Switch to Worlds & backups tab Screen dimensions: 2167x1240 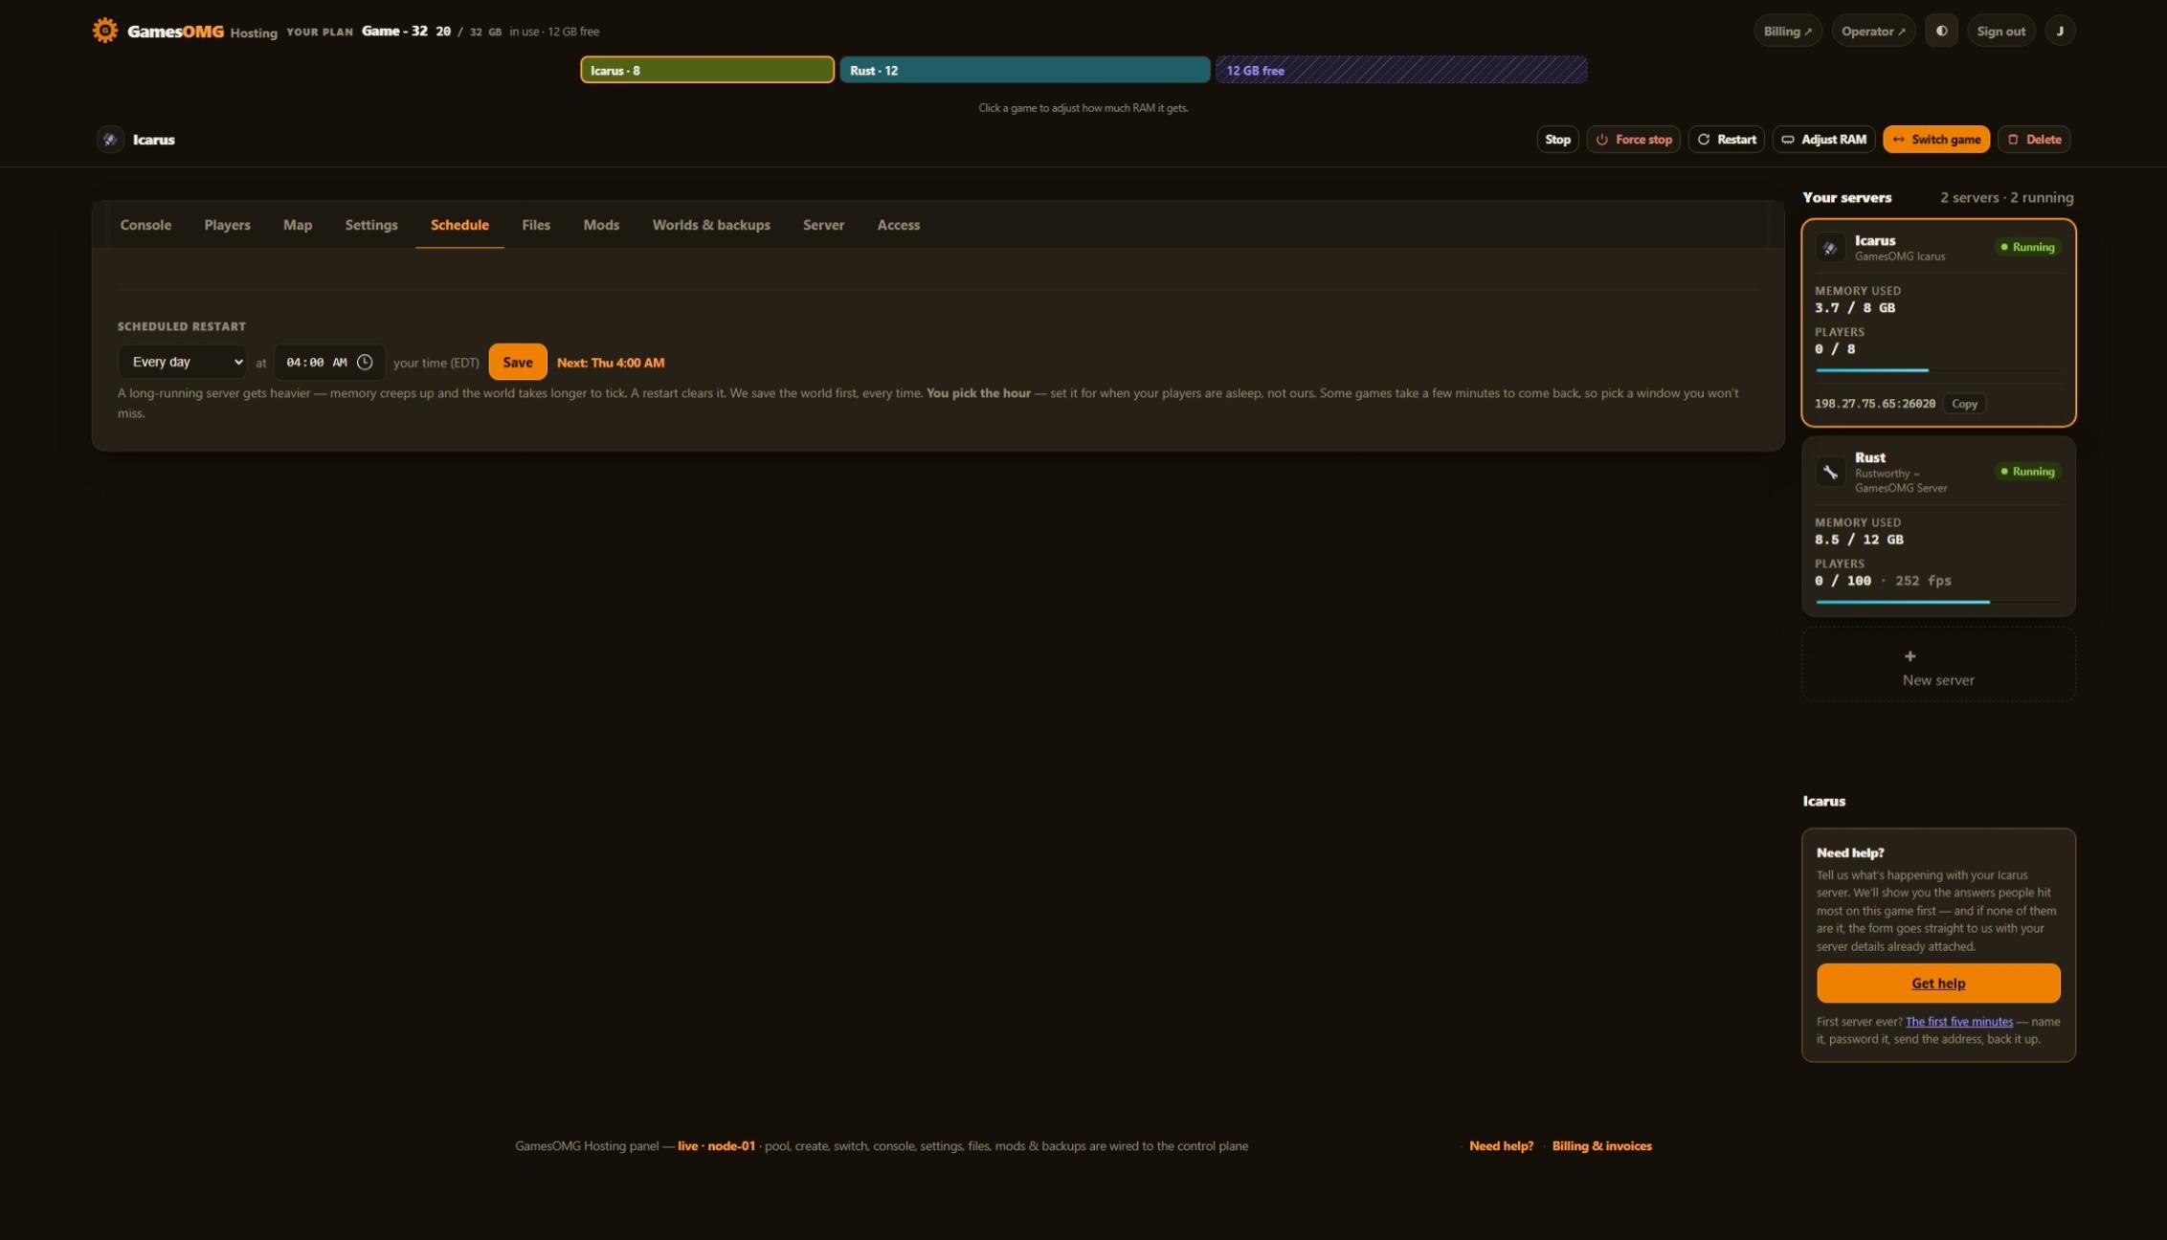(710, 225)
